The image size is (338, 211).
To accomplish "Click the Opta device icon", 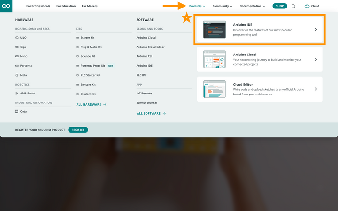I will pyautogui.click(x=17, y=111).
